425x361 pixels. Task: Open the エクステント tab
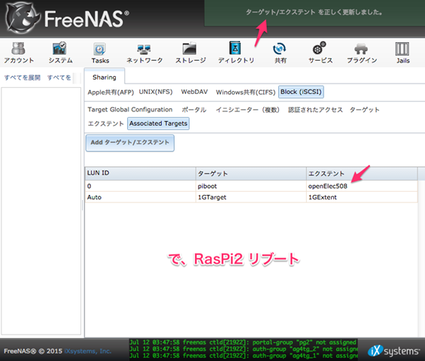click(x=106, y=123)
